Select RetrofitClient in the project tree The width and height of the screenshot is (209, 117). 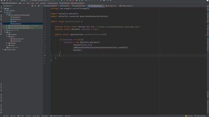[x=16, y=24]
